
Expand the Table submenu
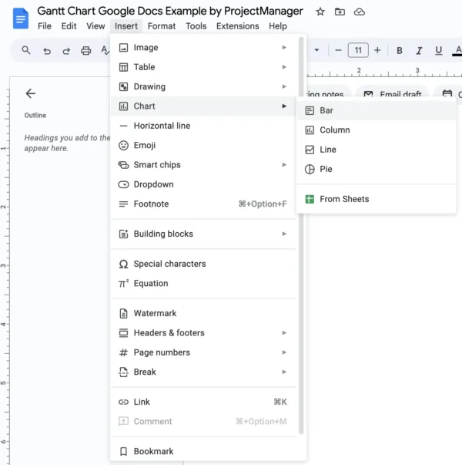pyautogui.click(x=203, y=67)
